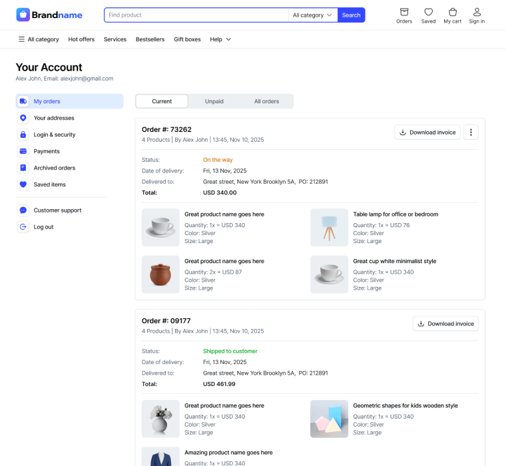The height and width of the screenshot is (466, 506).
Task: Switch to the All orders tab
Action: click(266, 101)
